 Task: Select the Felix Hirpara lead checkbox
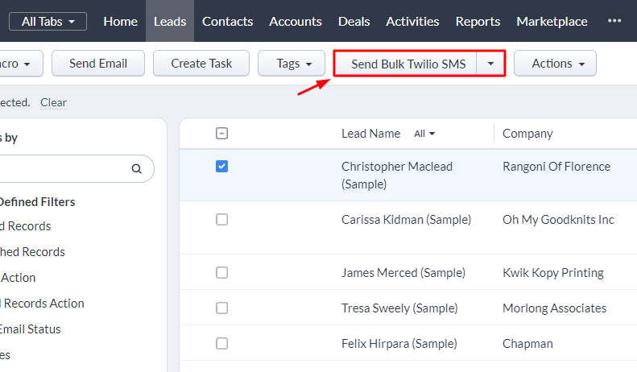[222, 343]
